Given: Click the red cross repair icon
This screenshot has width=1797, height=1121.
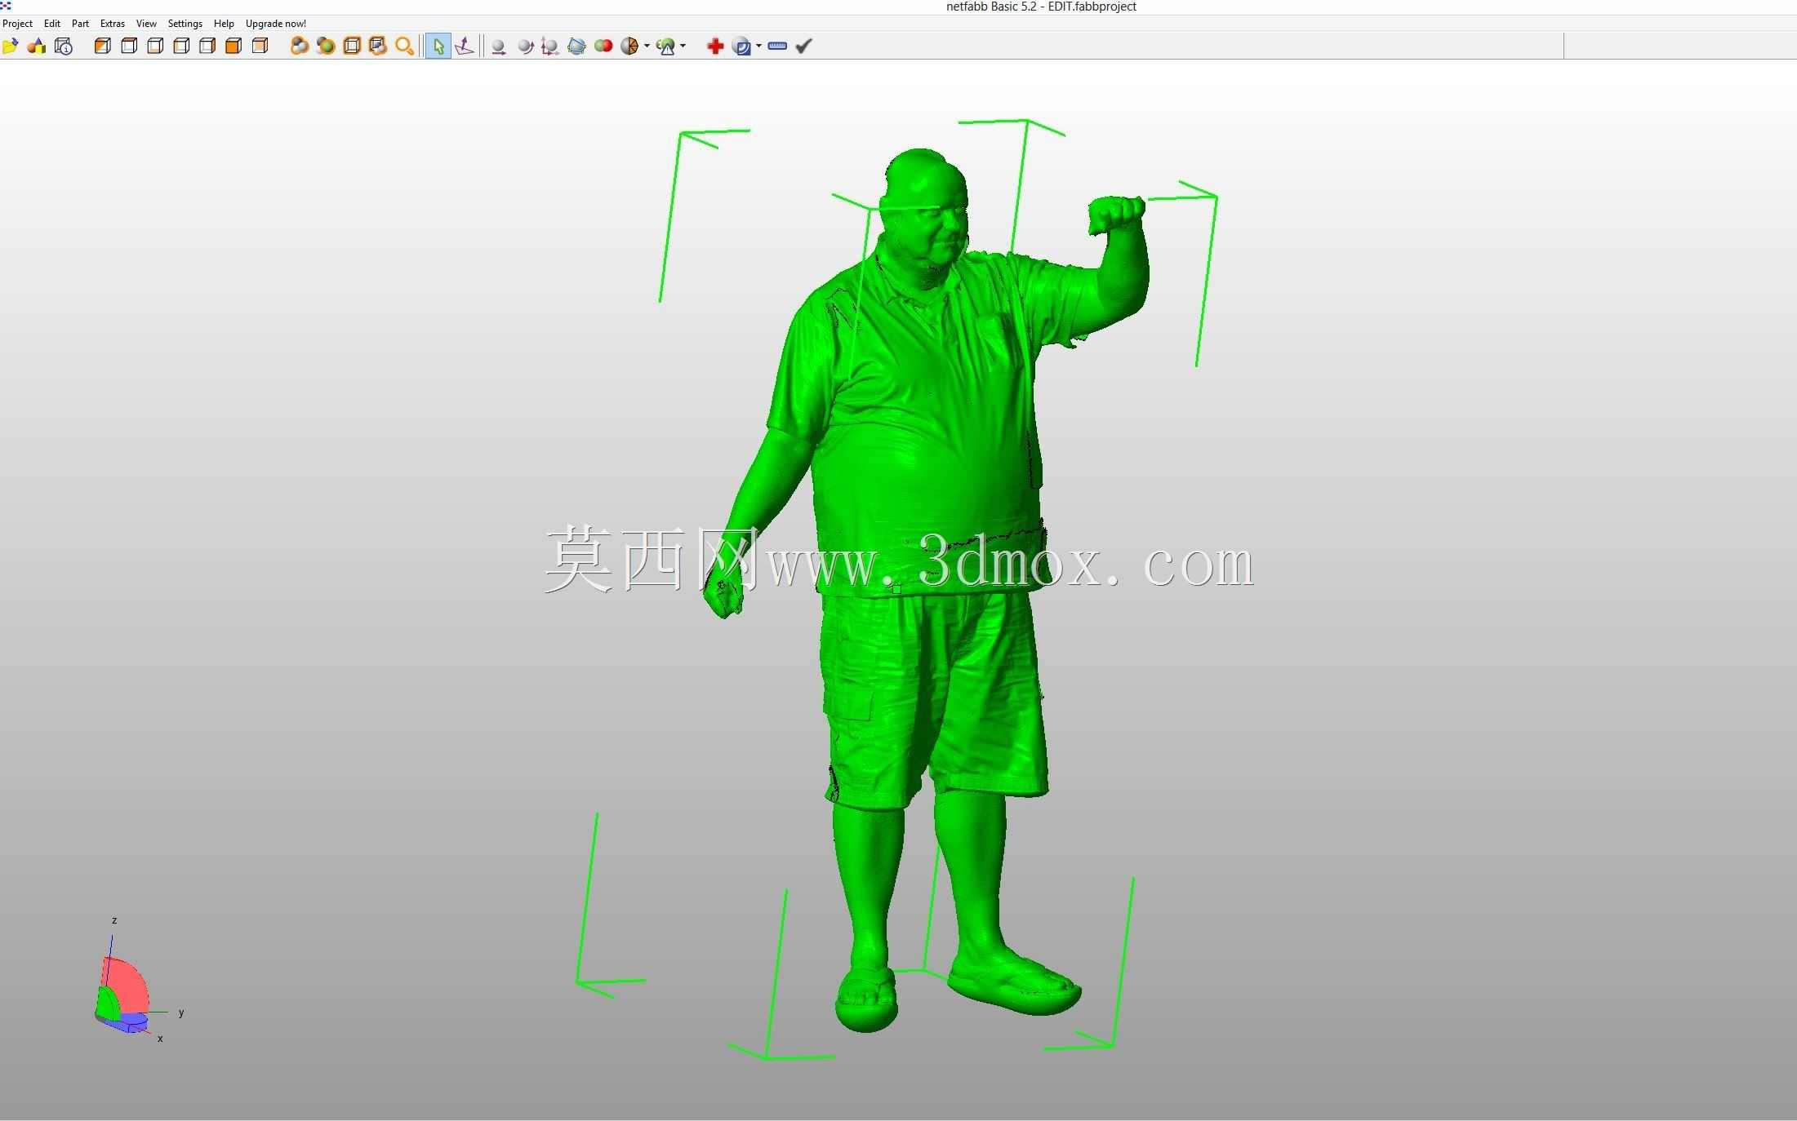Looking at the screenshot, I should pyautogui.click(x=715, y=47).
